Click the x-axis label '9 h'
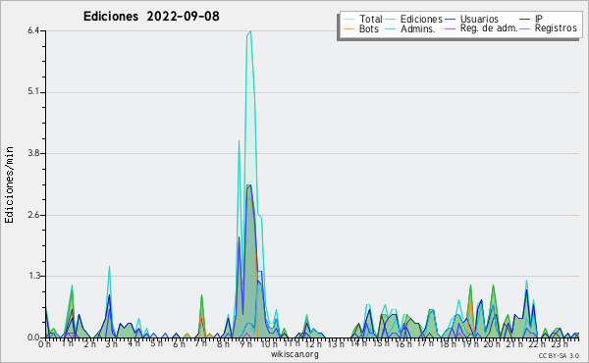589x363 pixels. point(246,343)
